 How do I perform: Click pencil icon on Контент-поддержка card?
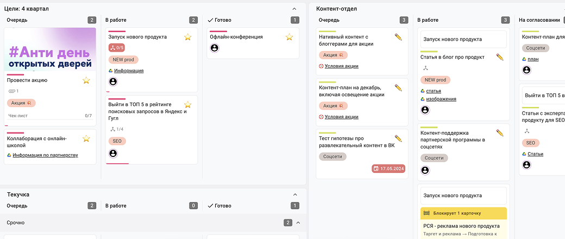500,133
